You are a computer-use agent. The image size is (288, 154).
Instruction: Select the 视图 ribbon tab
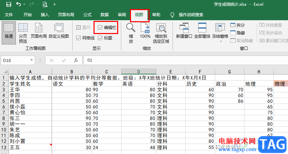coord(139,15)
